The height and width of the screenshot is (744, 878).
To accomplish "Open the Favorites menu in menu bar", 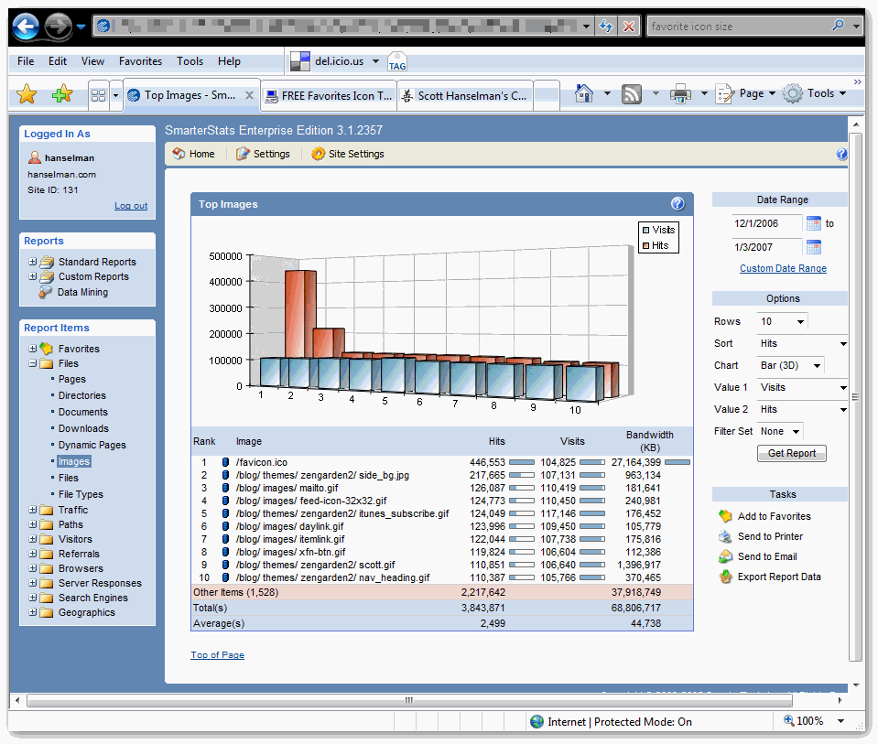I will point(140,61).
